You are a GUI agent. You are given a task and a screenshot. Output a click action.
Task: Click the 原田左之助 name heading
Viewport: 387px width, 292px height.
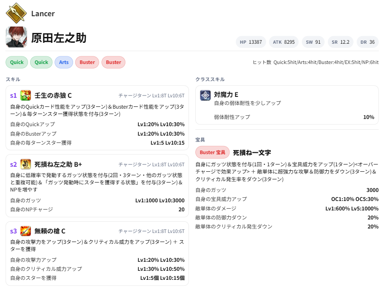pyautogui.click(x=59, y=38)
